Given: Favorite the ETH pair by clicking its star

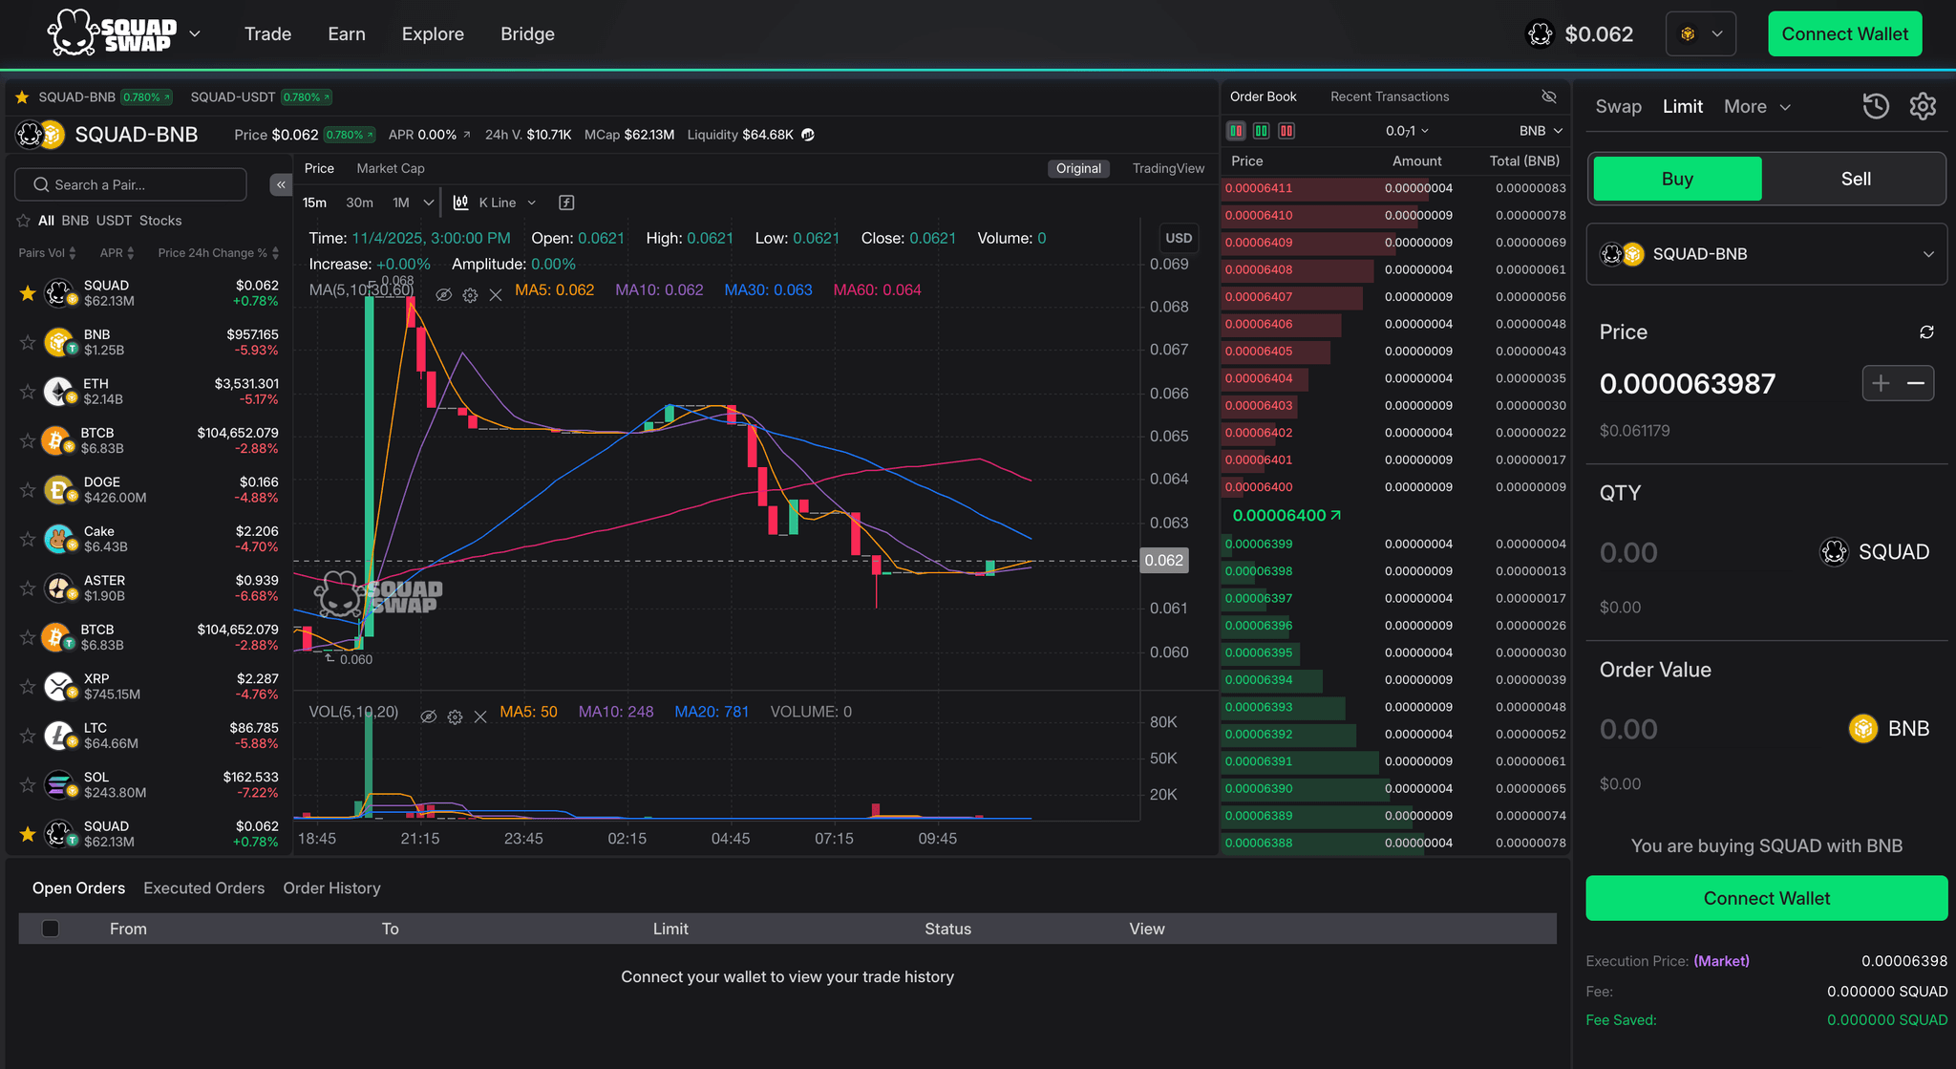Looking at the screenshot, I should [27, 391].
